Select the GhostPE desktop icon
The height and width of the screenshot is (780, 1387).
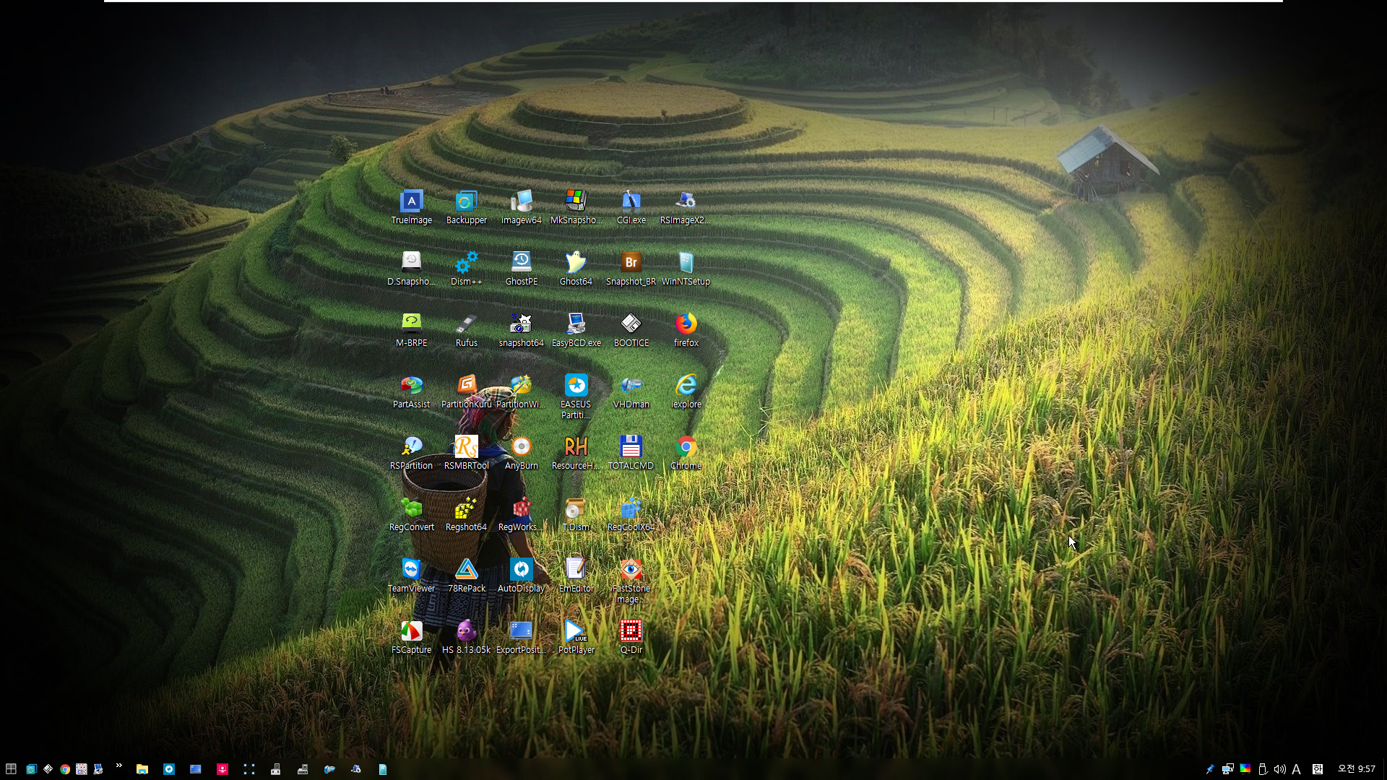[521, 269]
